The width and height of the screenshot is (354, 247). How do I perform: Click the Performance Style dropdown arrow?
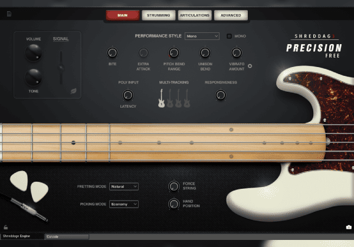tap(216, 36)
